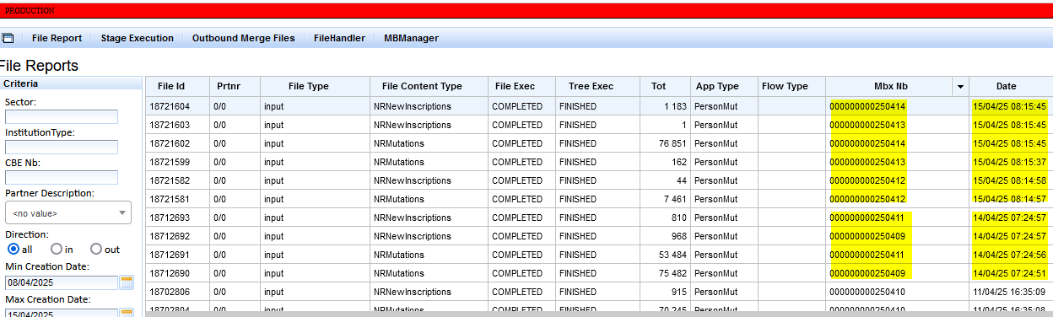Viewport: 1053px width, 317px height.
Task: Click the InstitutionType input field
Action: pos(62,147)
